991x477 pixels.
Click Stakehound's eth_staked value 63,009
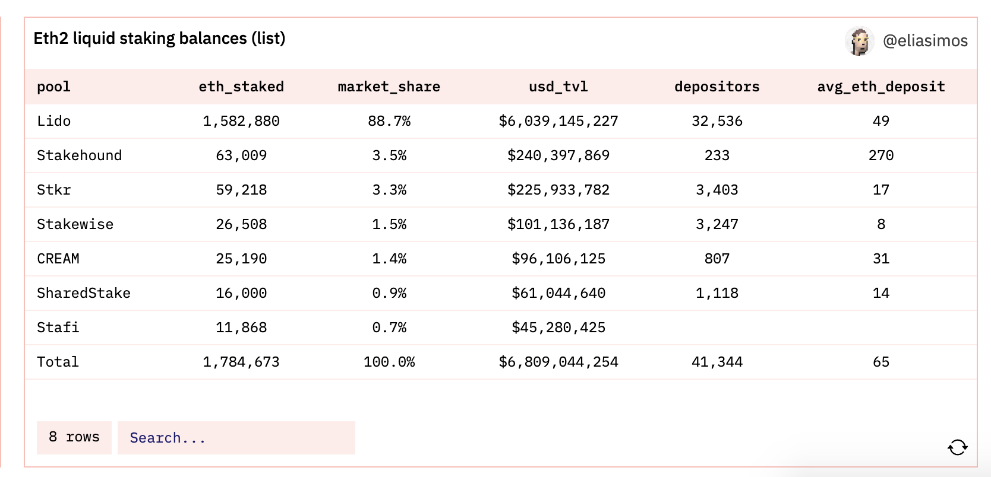pos(241,155)
